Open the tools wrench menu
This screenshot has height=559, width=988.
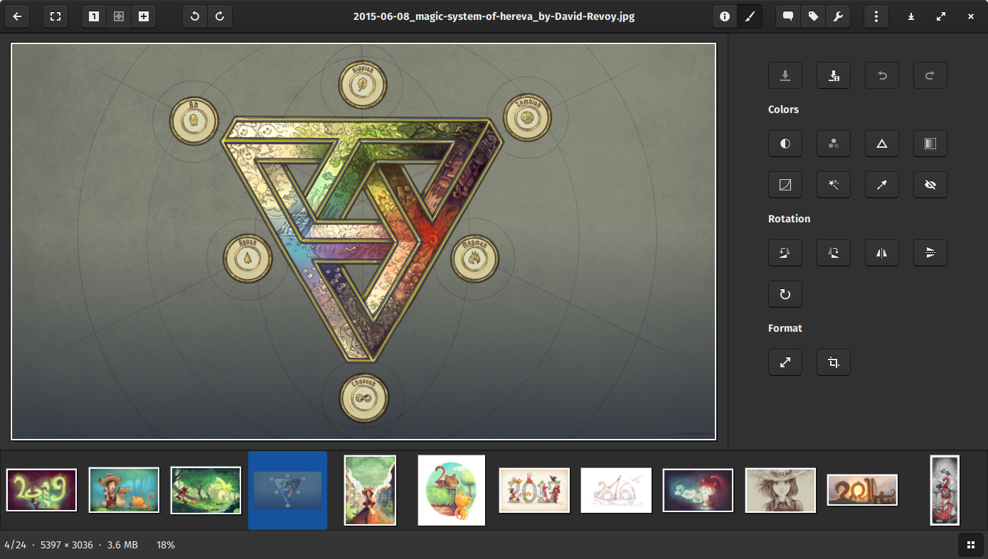pyautogui.click(x=837, y=16)
